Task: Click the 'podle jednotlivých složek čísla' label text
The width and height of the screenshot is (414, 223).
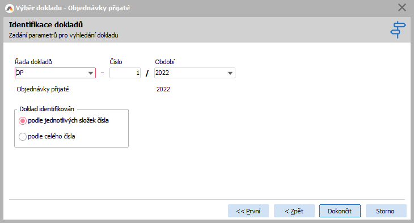Action: (x=69, y=120)
